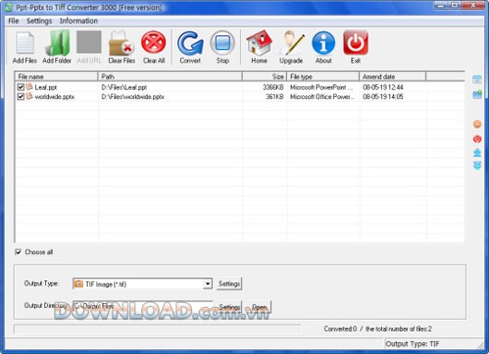Click the greyed-out Add URL icon
Screen dimensions: 489x354
tap(89, 43)
